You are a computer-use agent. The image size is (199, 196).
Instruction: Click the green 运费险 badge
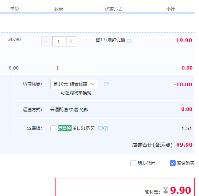[x=65, y=128]
